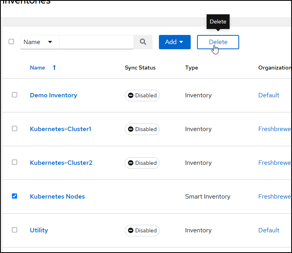Click Disabled sync status for Demo Inventory
This screenshot has height=253, width=292.
142,95
